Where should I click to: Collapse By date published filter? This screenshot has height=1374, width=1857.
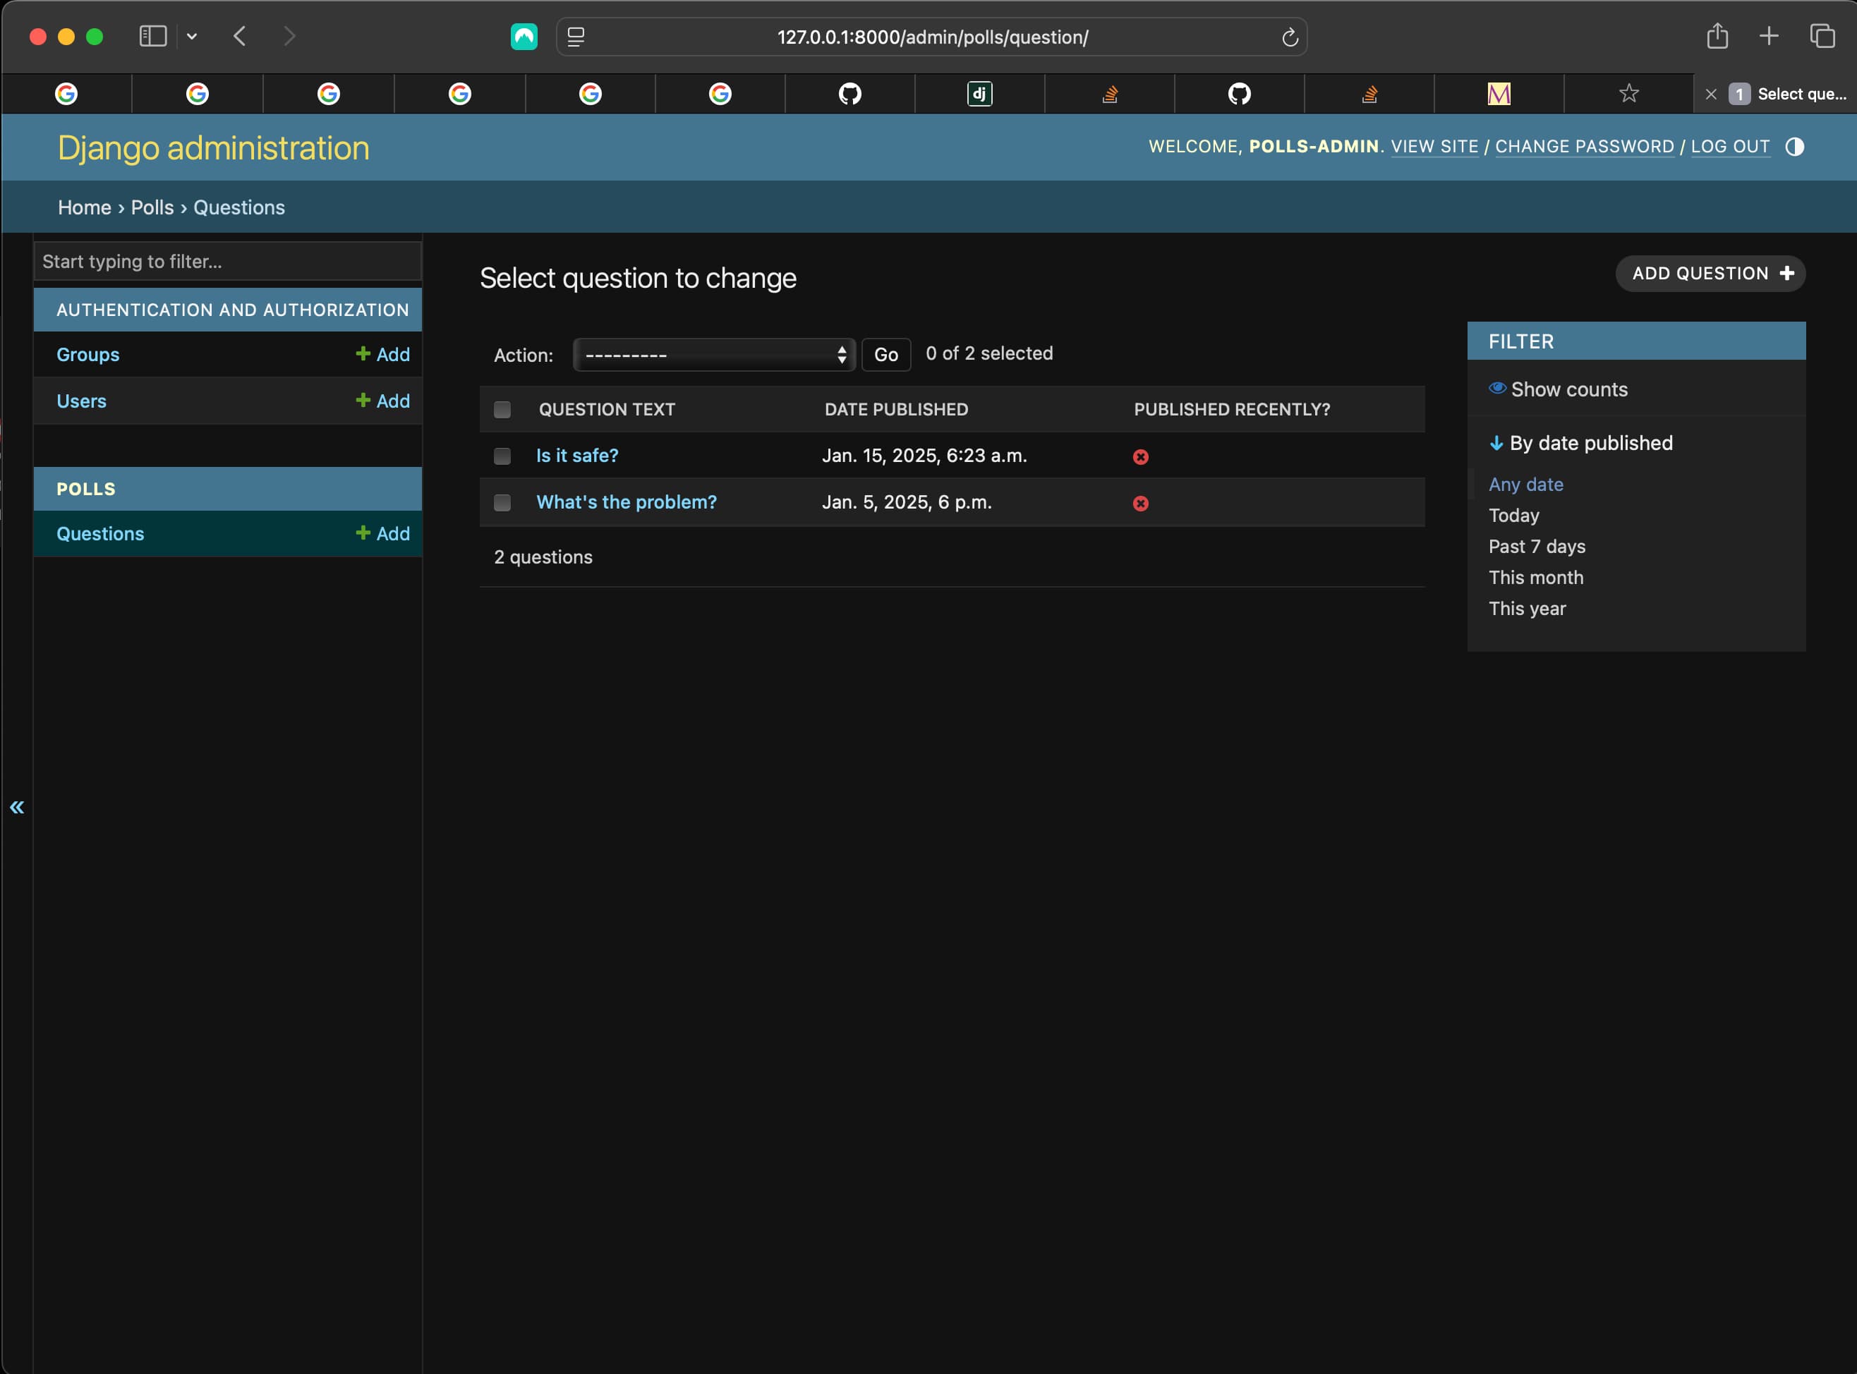tap(1581, 444)
